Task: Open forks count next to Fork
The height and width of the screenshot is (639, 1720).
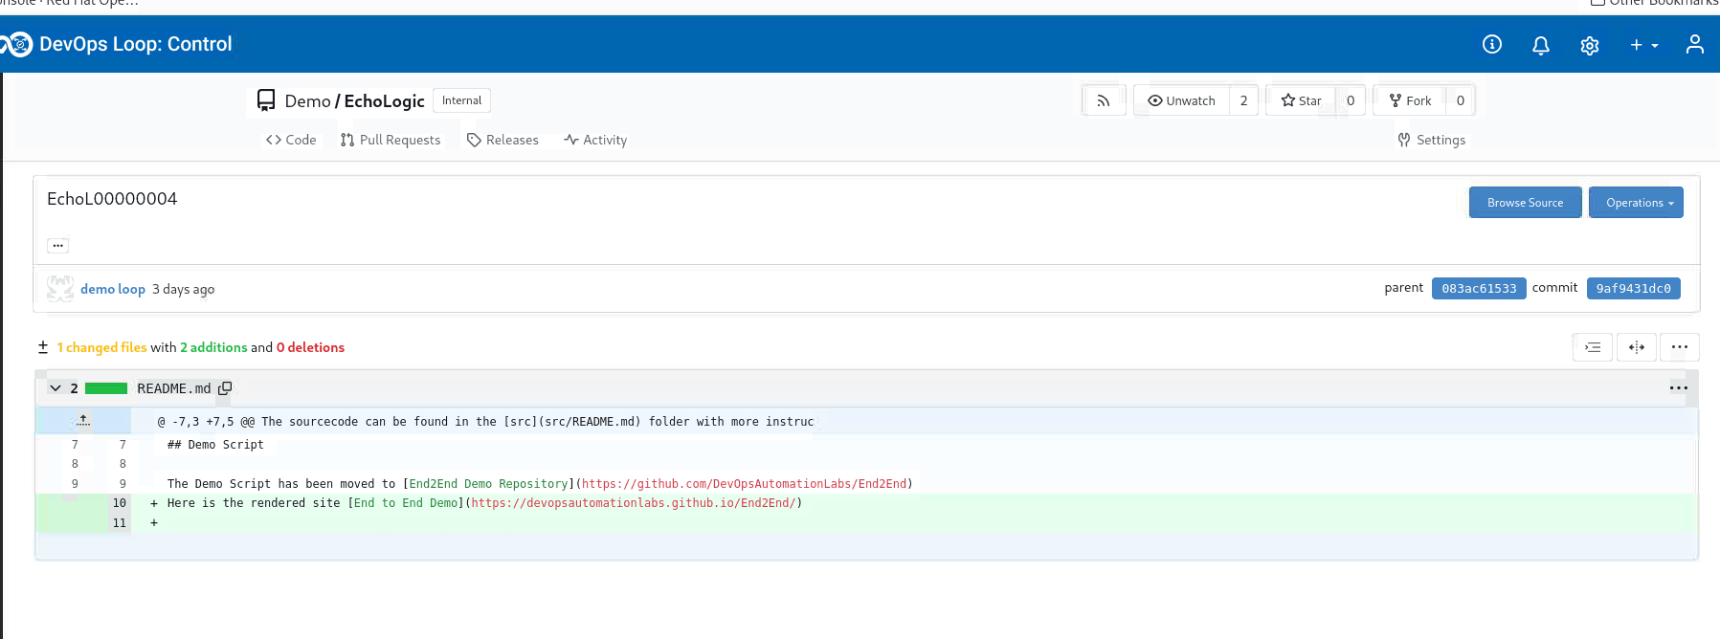Action: click(x=1460, y=100)
